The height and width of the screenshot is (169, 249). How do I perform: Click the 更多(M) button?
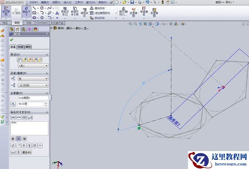click(x=27, y=152)
